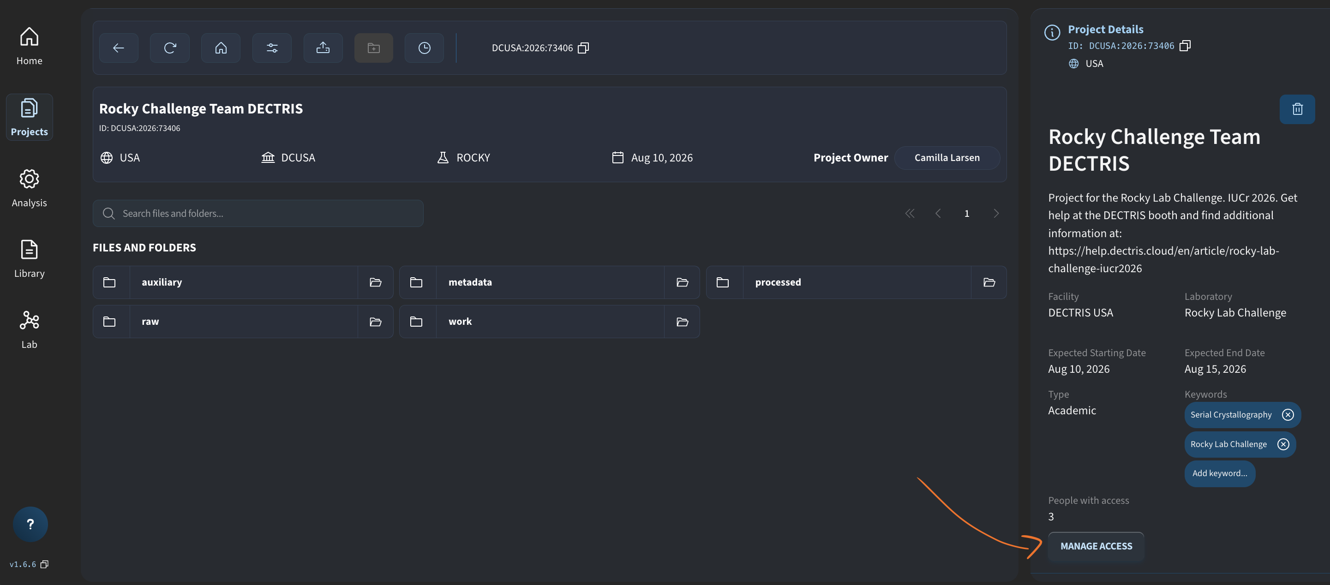
Task: Refresh the project view
Action: [170, 48]
